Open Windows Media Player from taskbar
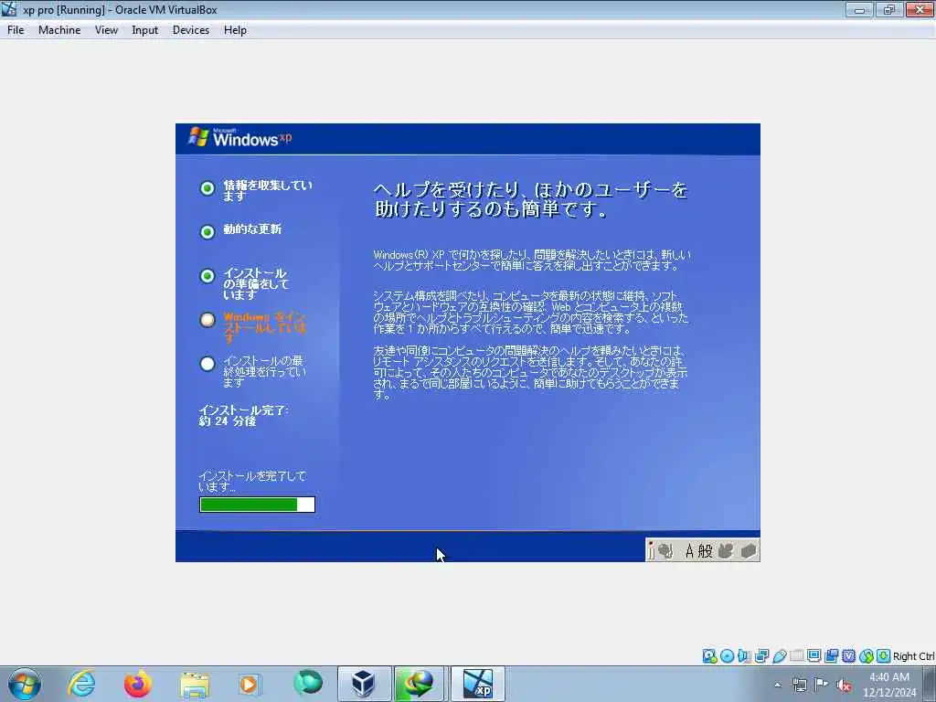This screenshot has height=702, width=936. click(250, 684)
